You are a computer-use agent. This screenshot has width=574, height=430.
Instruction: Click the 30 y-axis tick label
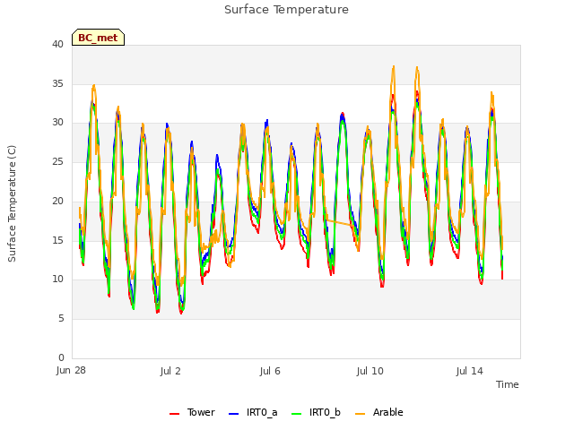point(57,123)
